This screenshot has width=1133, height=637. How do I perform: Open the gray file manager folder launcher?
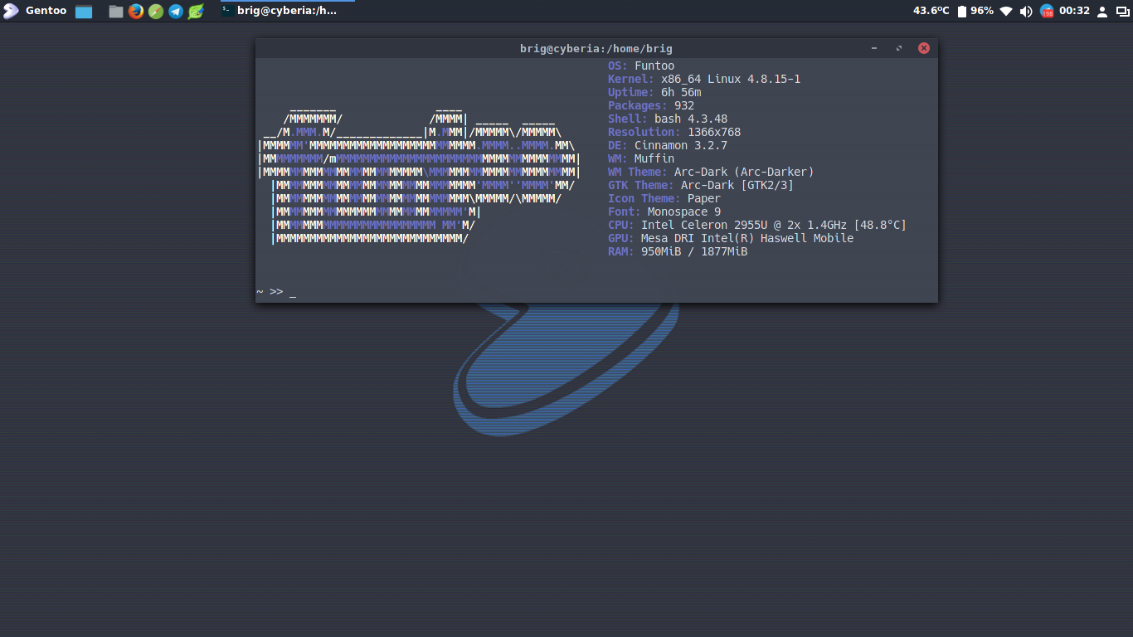[116, 12]
